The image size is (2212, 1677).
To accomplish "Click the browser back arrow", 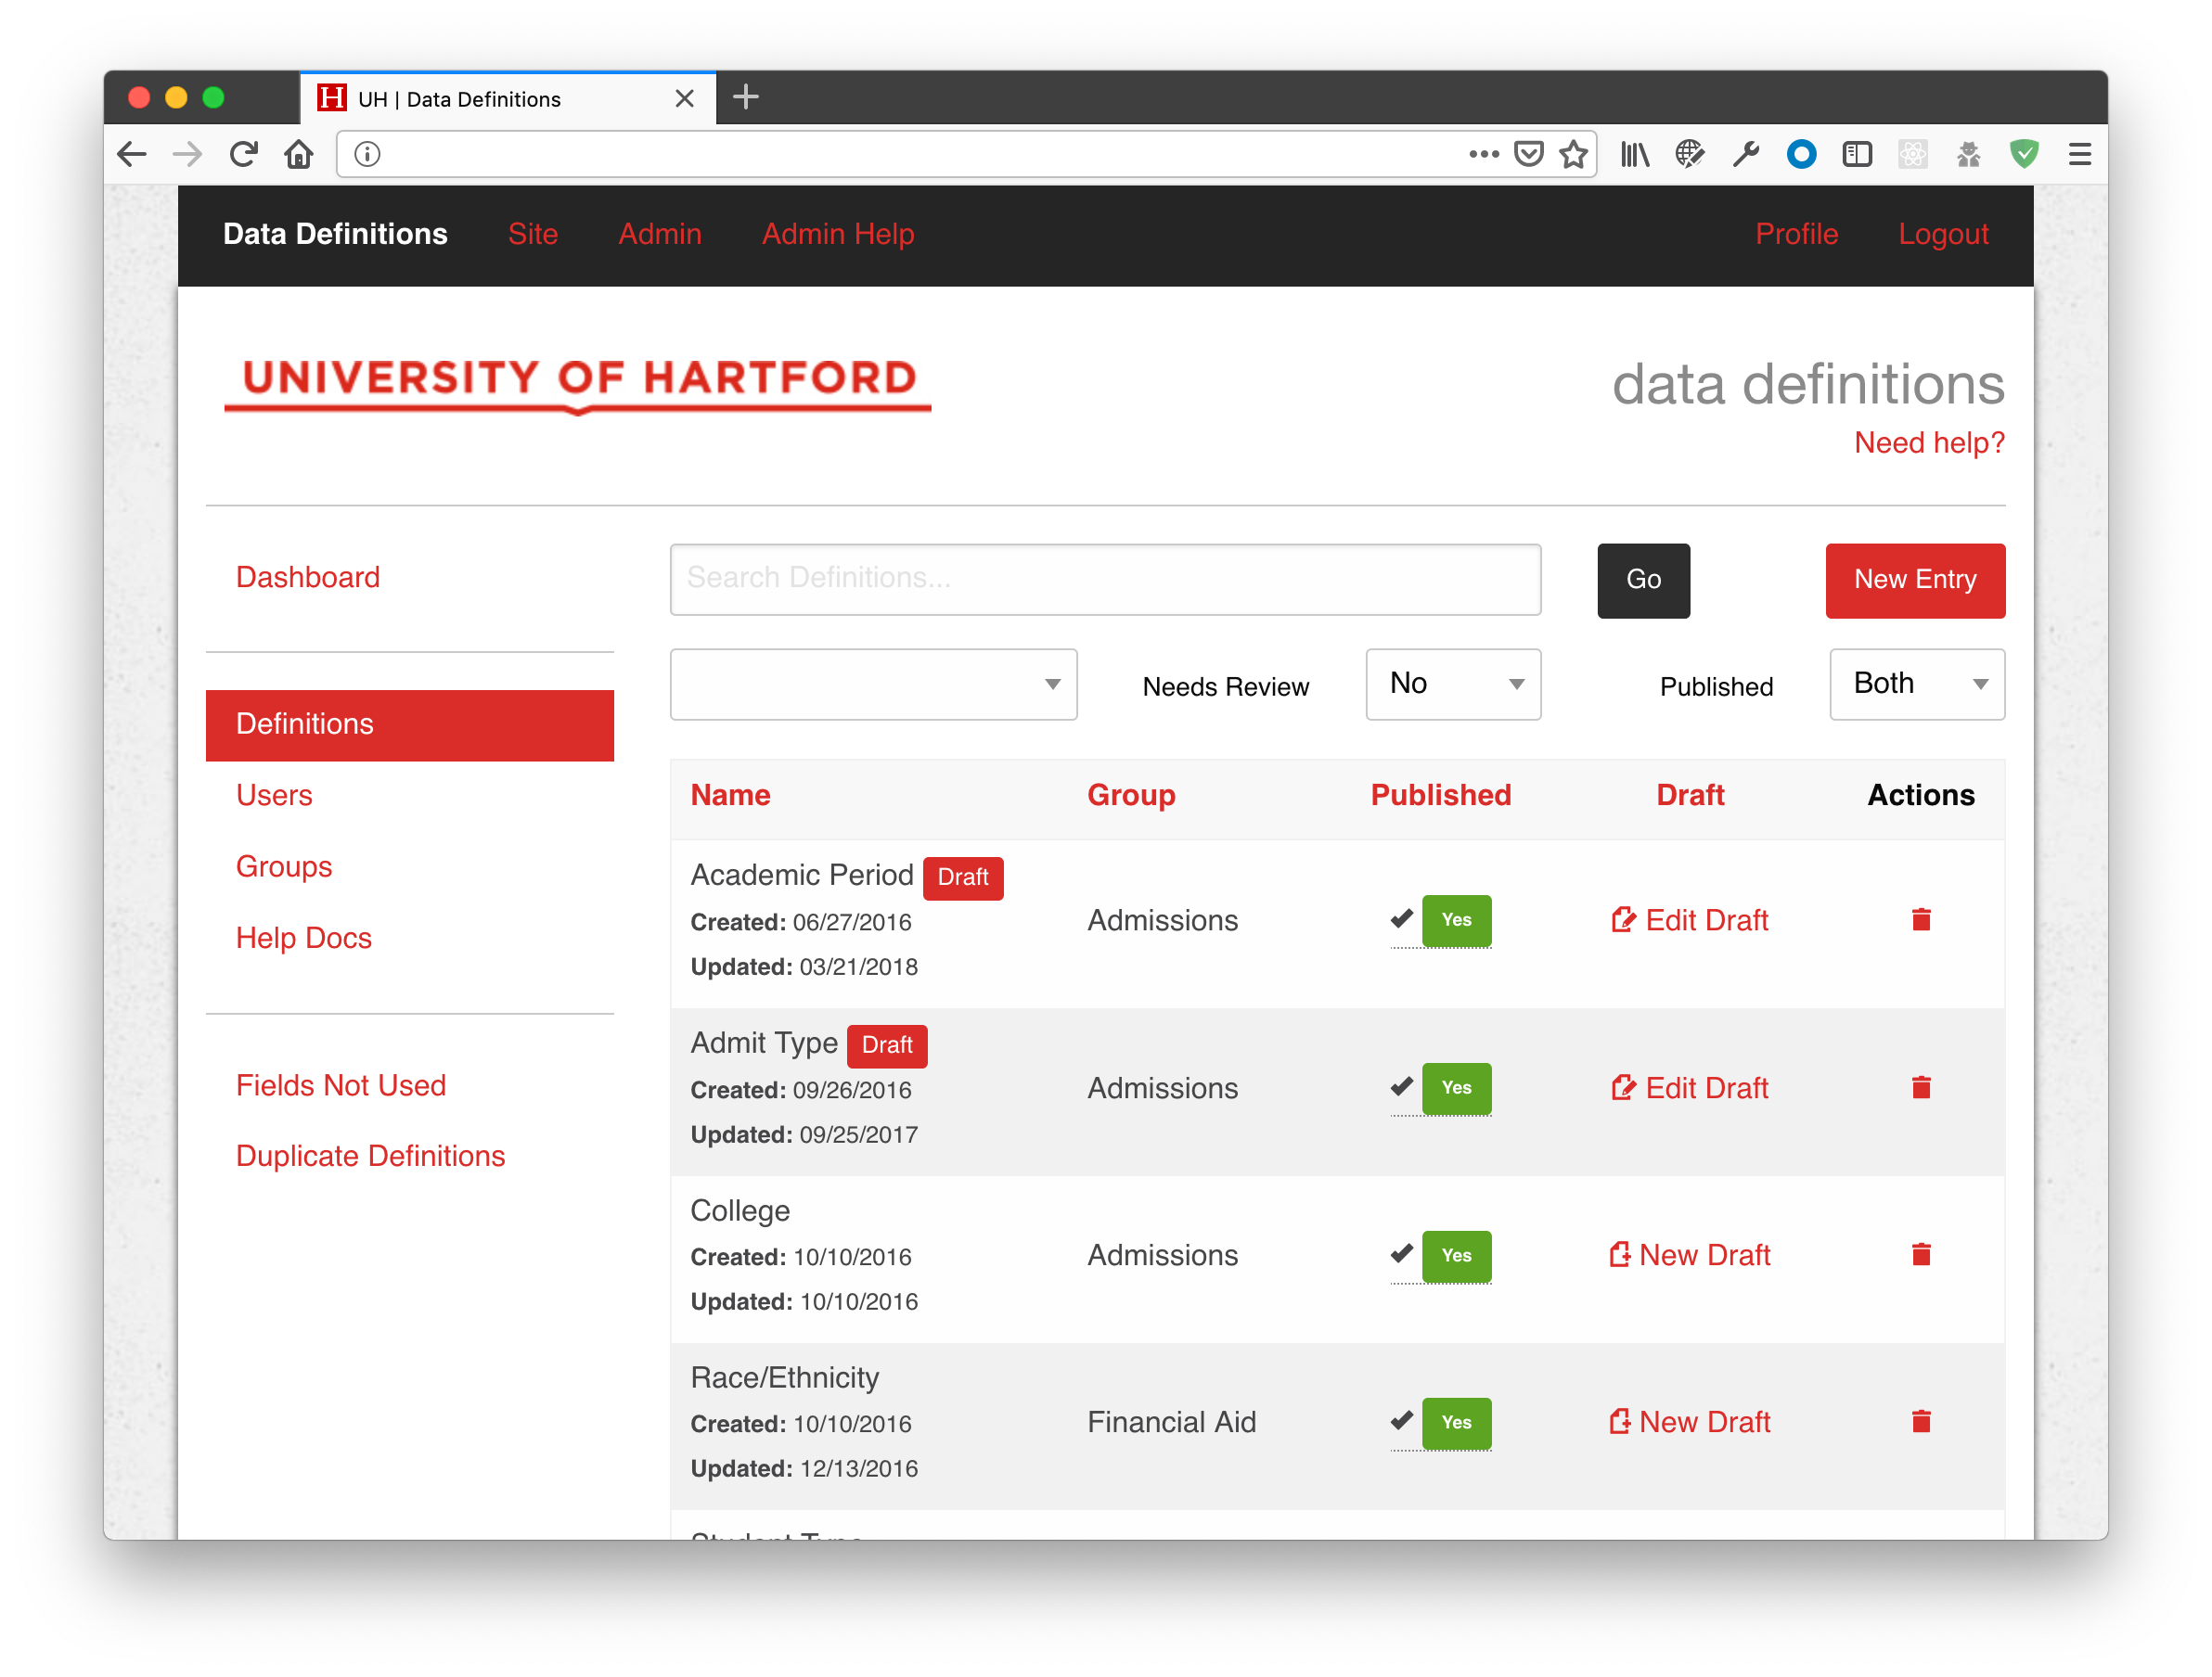I will point(132,154).
